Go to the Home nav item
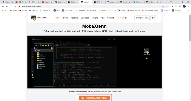191x101 pixels. coord(58,18)
